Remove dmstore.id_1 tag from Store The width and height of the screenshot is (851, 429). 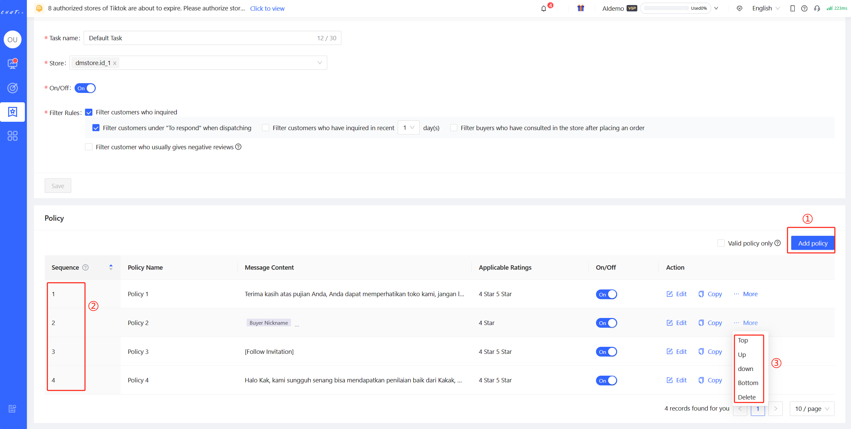(x=115, y=63)
